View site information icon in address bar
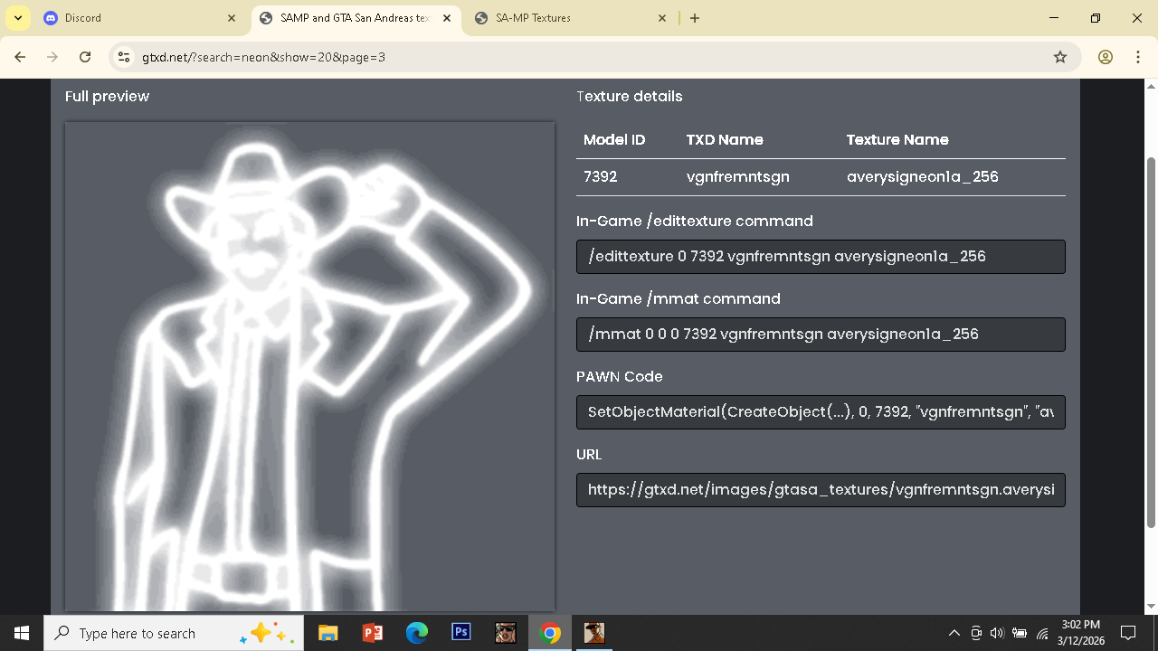The image size is (1158, 651). coord(124,57)
